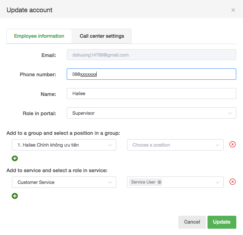The height and width of the screenshot is (235, 243).
Task: Click into the Name field containing Hailee
Action: (x=151, y=94)
